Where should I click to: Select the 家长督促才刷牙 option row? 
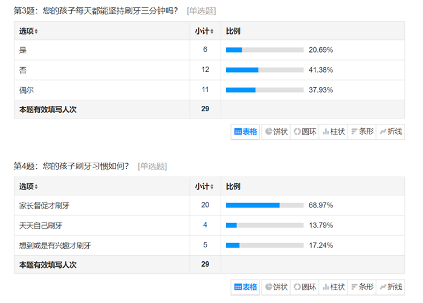209,205
